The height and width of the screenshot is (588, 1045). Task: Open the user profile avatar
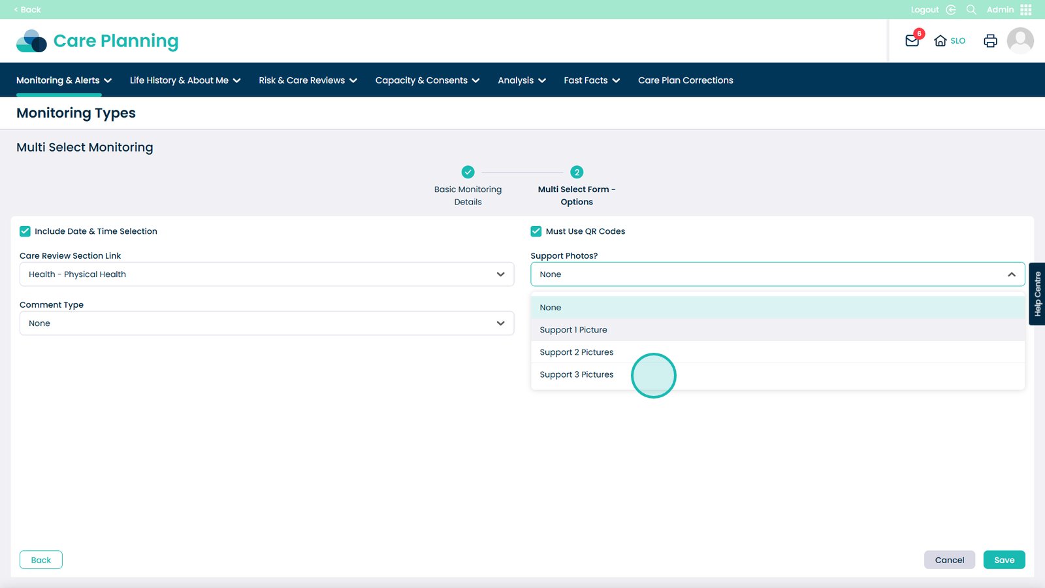(x=1020, y=41)
